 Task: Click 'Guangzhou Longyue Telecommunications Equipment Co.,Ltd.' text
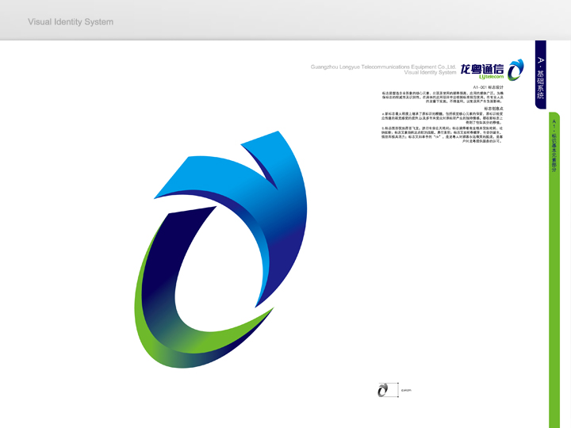[383, 67]
